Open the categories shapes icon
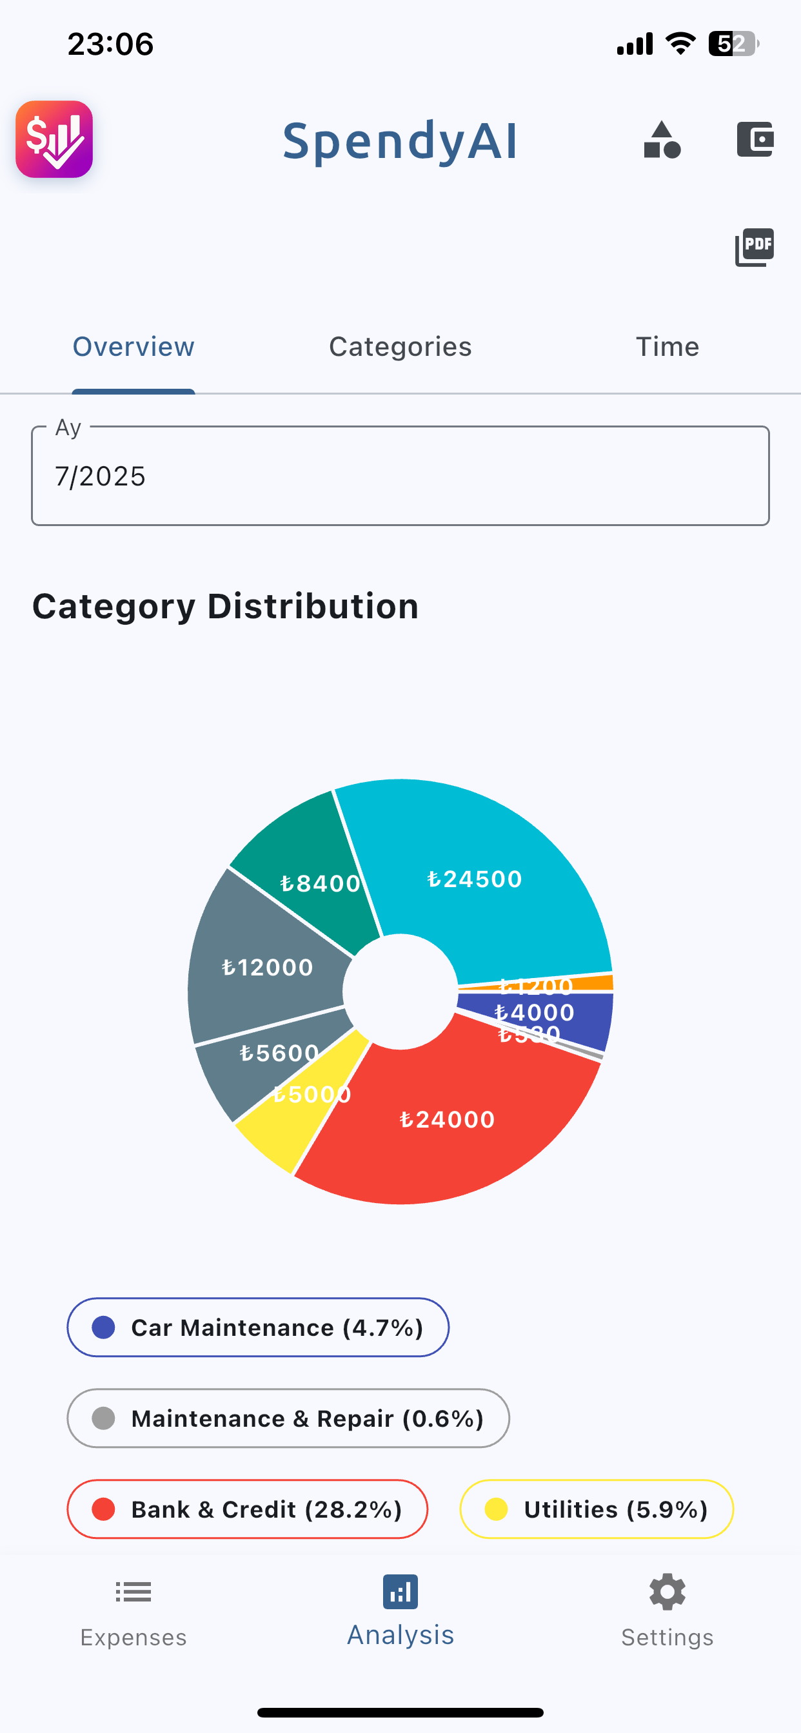This screenshot has width=801, height=1733. click(x=662, y=140)
